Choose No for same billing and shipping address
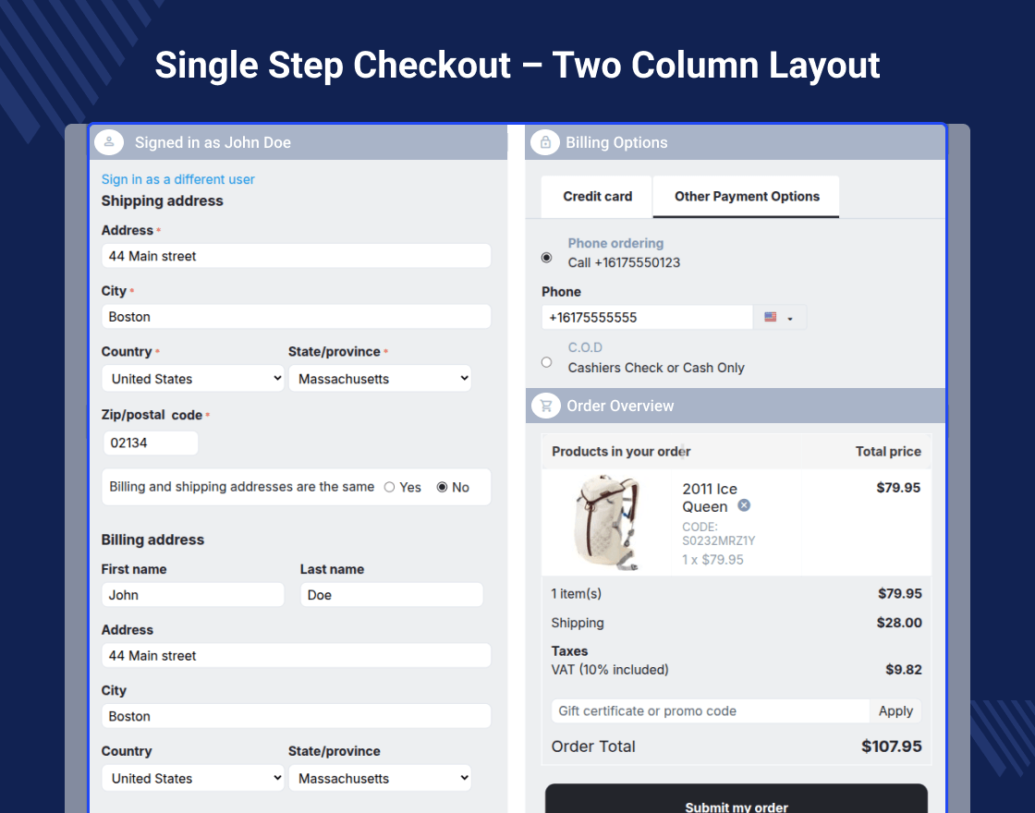This screenshot has width=1035, height=813. (442, 487)
